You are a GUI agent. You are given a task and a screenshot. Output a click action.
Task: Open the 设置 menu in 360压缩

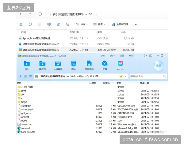(x=122, y=55)
